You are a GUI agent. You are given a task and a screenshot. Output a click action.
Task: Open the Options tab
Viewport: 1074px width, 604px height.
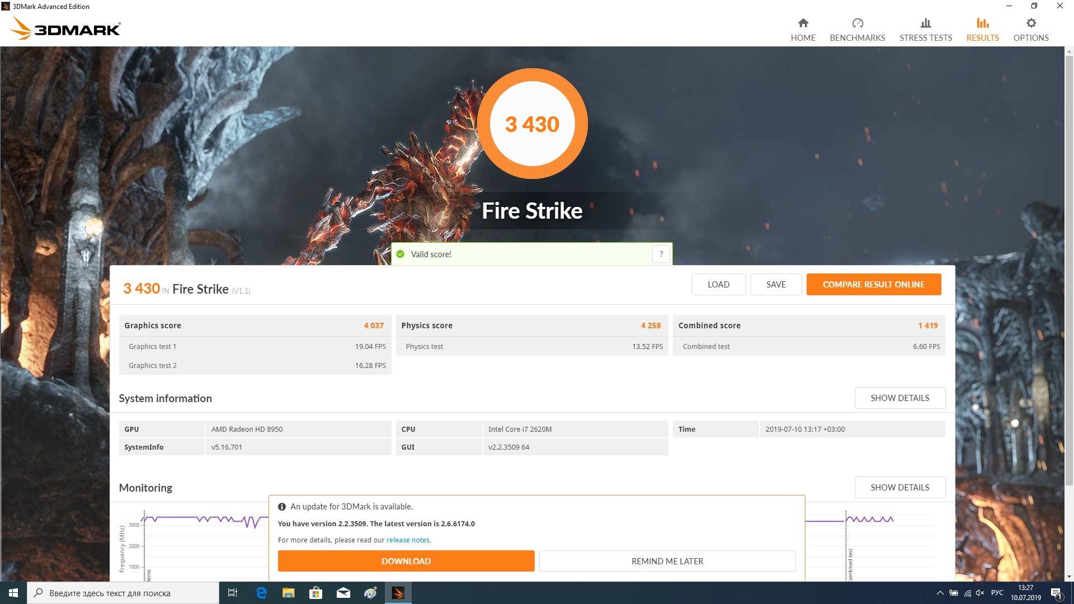[1030, 30]
